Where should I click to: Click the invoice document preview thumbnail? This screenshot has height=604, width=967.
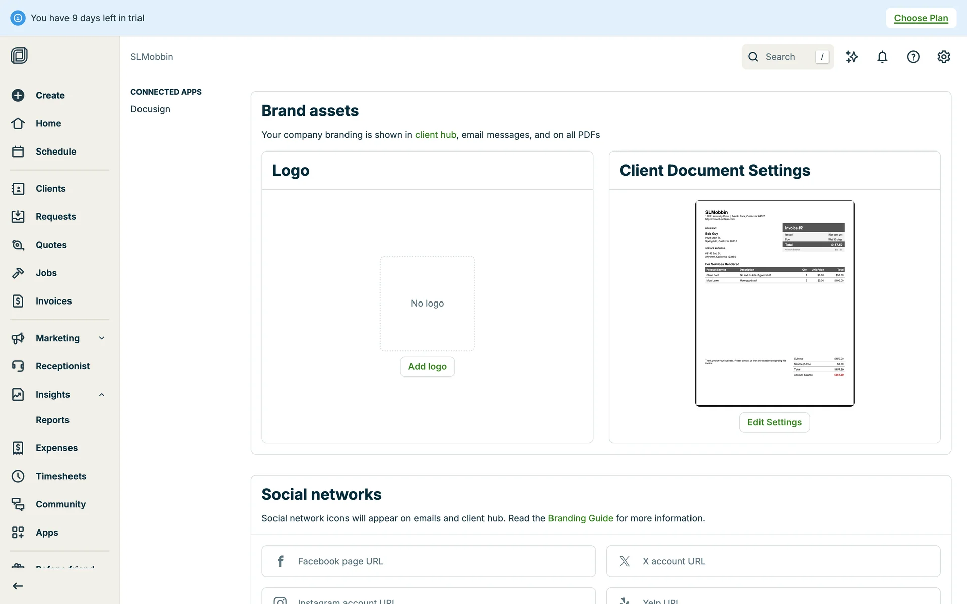(774, 303)
